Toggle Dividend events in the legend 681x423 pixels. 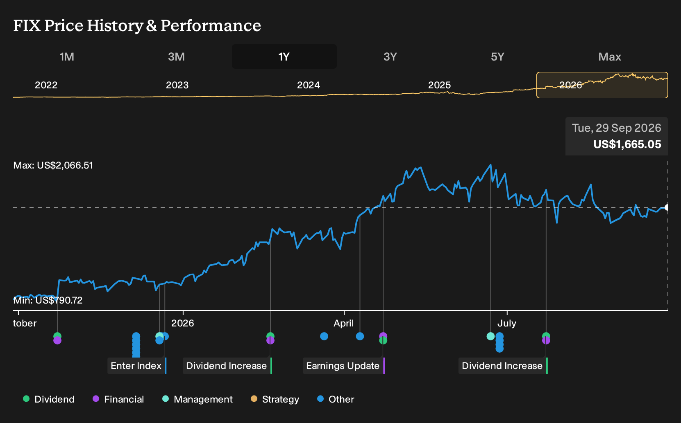coord(49,399)
